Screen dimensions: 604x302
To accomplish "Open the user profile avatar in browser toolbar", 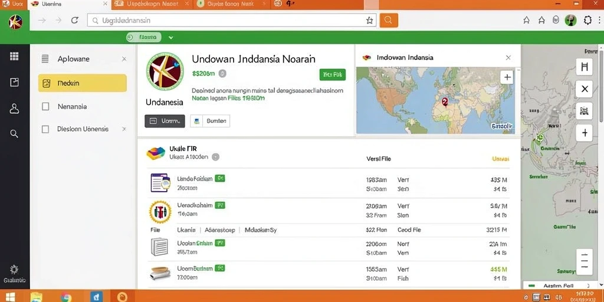I will [x=570, y=21].
